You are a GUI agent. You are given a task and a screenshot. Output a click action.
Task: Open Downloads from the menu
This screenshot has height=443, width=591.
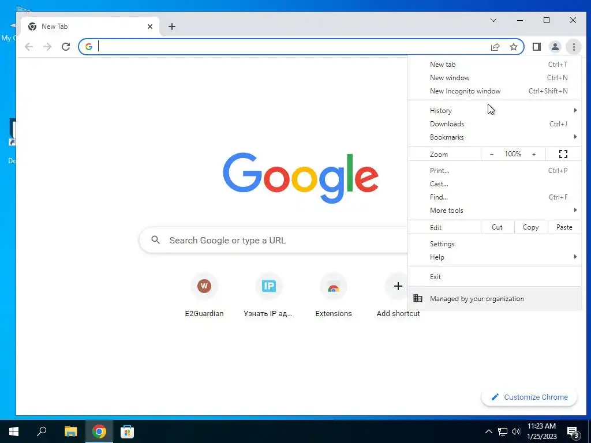click(495, 123)
